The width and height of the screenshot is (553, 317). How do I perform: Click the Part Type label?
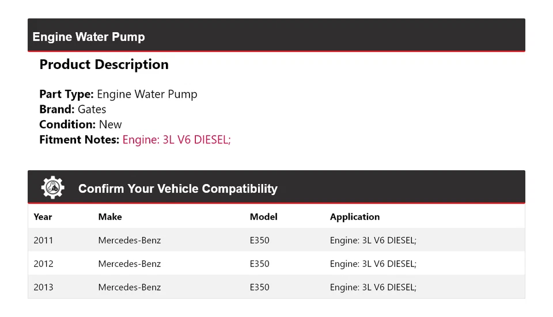click(x=66, y=94)
